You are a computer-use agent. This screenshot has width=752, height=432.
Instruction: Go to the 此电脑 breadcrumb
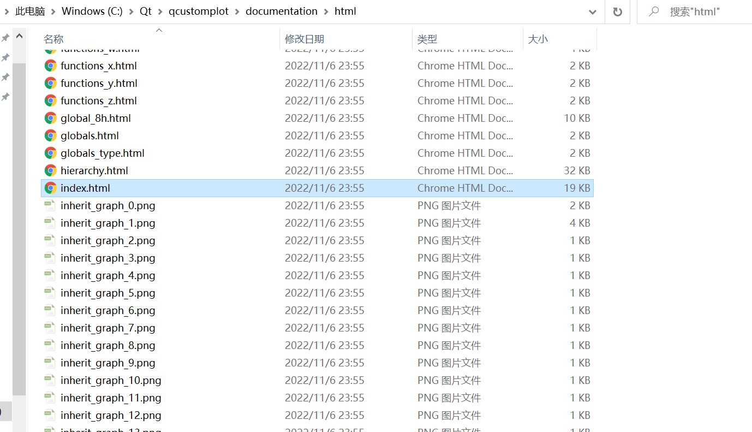click(x=30, y=11)
